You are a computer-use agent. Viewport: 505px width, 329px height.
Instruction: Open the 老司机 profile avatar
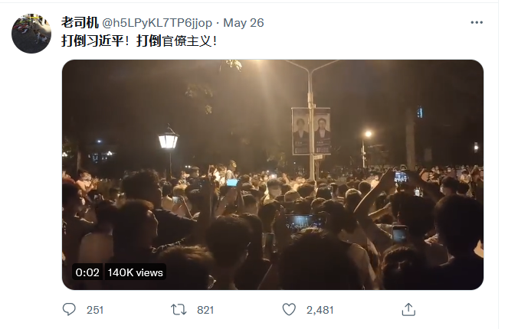tap(31, 34)
